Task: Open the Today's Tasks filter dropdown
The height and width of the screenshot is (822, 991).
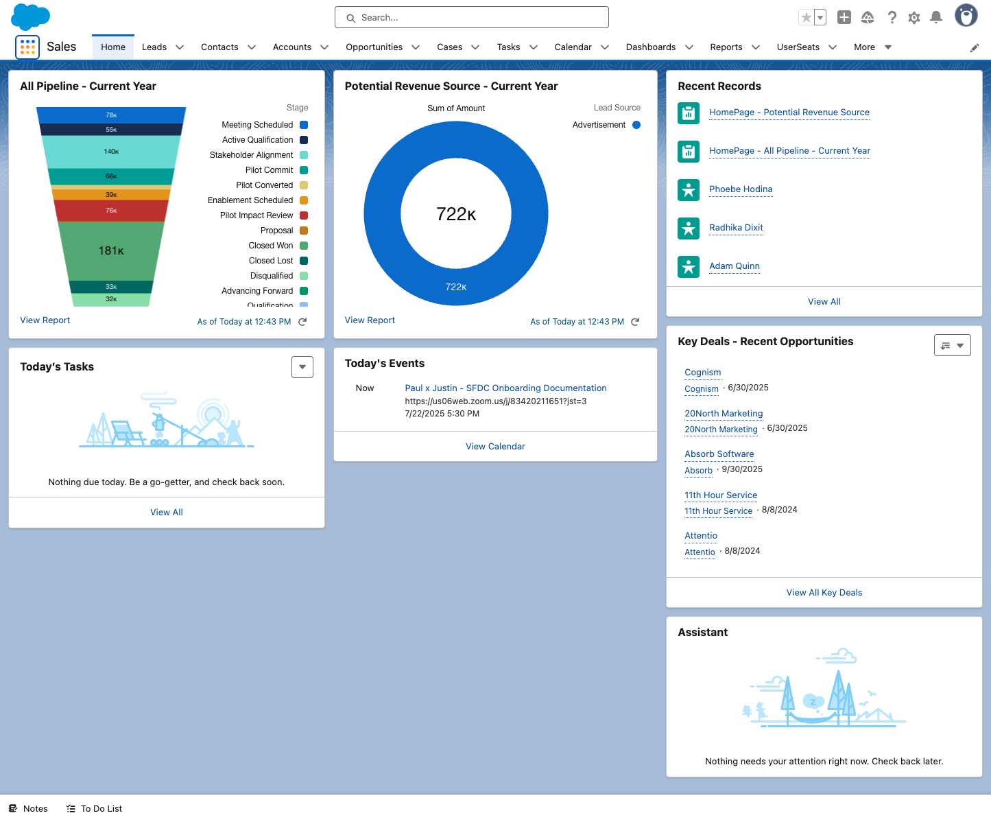Action: click(302, 367)
